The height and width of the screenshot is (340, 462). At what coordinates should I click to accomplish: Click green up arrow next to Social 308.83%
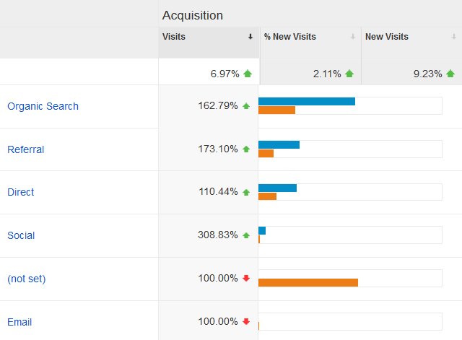tap(246, 235)
